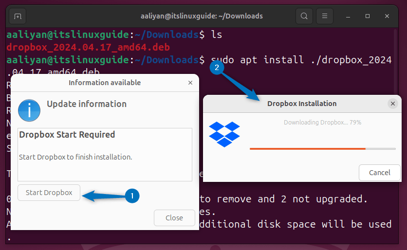Close the Dropbox Installation window

(392, 104)
